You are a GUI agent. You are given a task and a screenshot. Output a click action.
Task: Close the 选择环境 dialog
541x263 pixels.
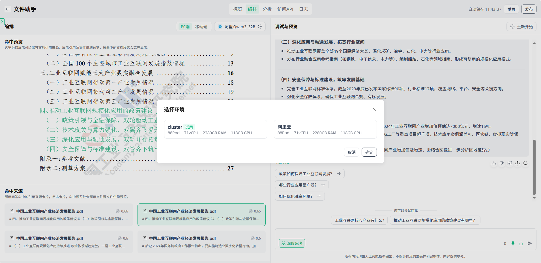(374, 110)
